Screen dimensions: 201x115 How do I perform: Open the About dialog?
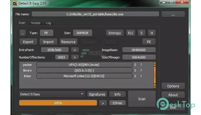click(173, 95)
